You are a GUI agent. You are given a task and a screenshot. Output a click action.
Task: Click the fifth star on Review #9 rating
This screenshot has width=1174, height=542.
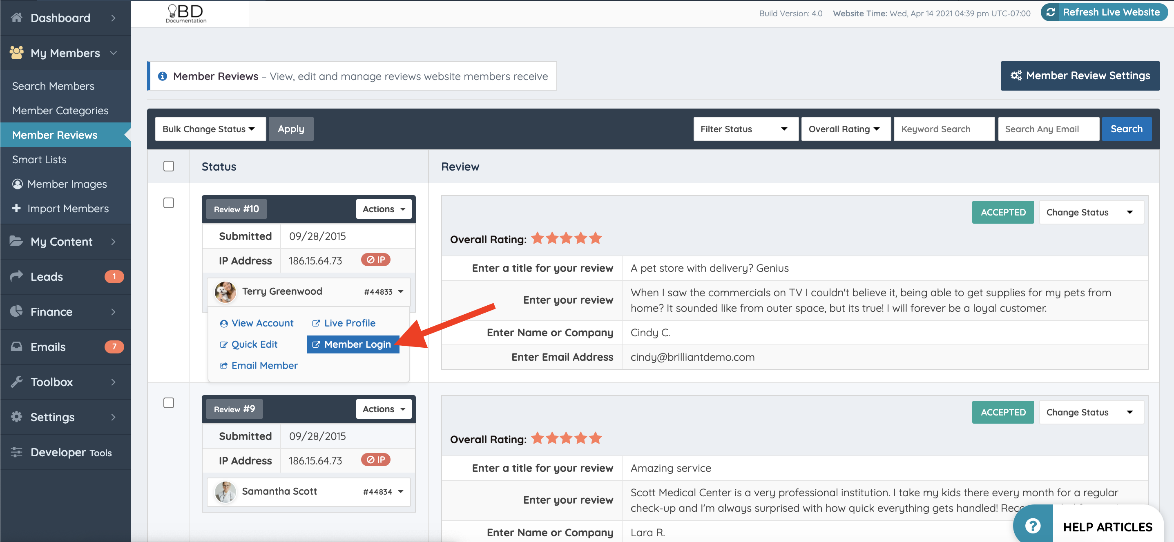(596, 438)
